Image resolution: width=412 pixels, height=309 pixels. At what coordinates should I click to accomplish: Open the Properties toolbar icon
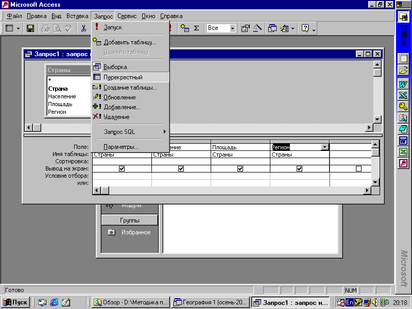[246, 28]
